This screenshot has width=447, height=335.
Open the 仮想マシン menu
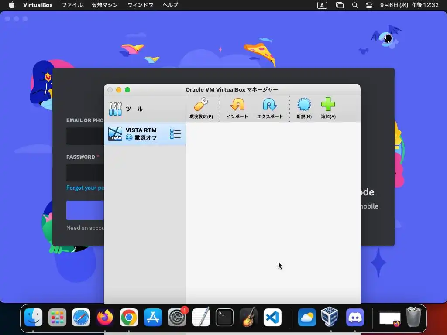tap(105, 5)
